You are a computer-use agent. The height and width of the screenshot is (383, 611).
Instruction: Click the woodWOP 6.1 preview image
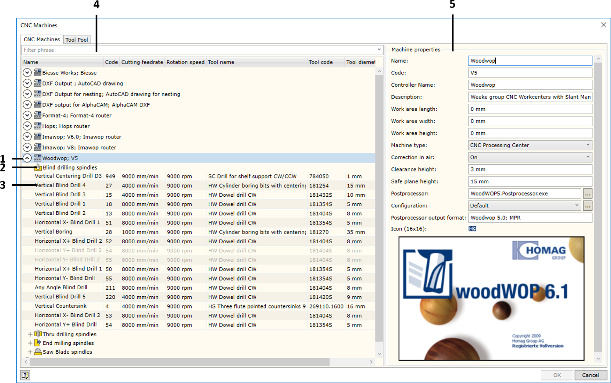click(491, 298)
